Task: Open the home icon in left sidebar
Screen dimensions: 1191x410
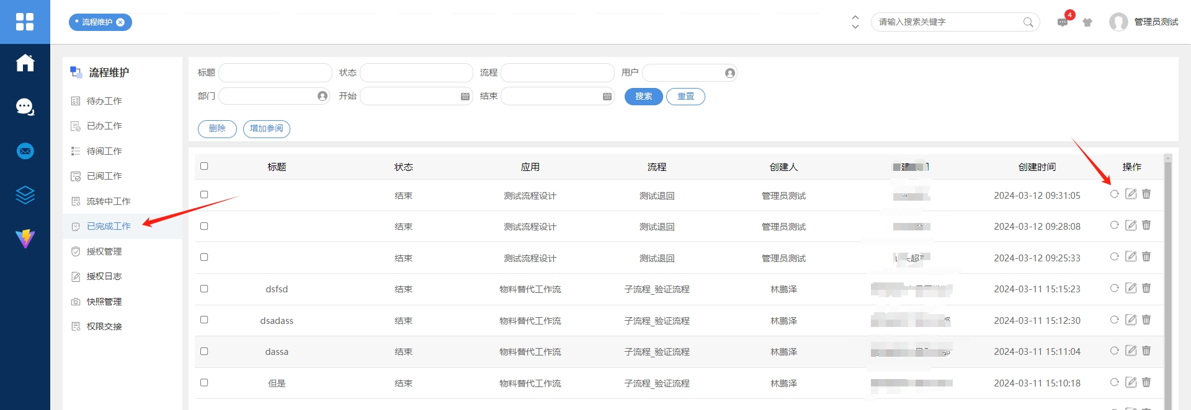Action: click(25, 63)
